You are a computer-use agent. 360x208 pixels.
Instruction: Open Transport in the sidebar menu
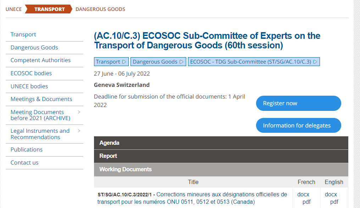(23, 35)
